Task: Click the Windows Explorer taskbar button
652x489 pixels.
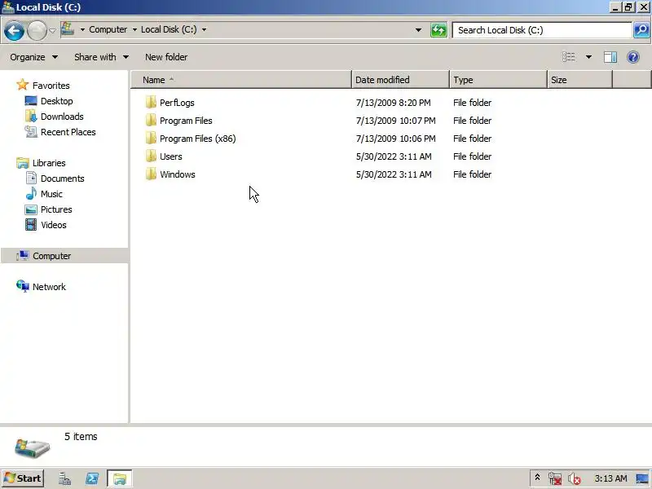Action: pos(120,478)
